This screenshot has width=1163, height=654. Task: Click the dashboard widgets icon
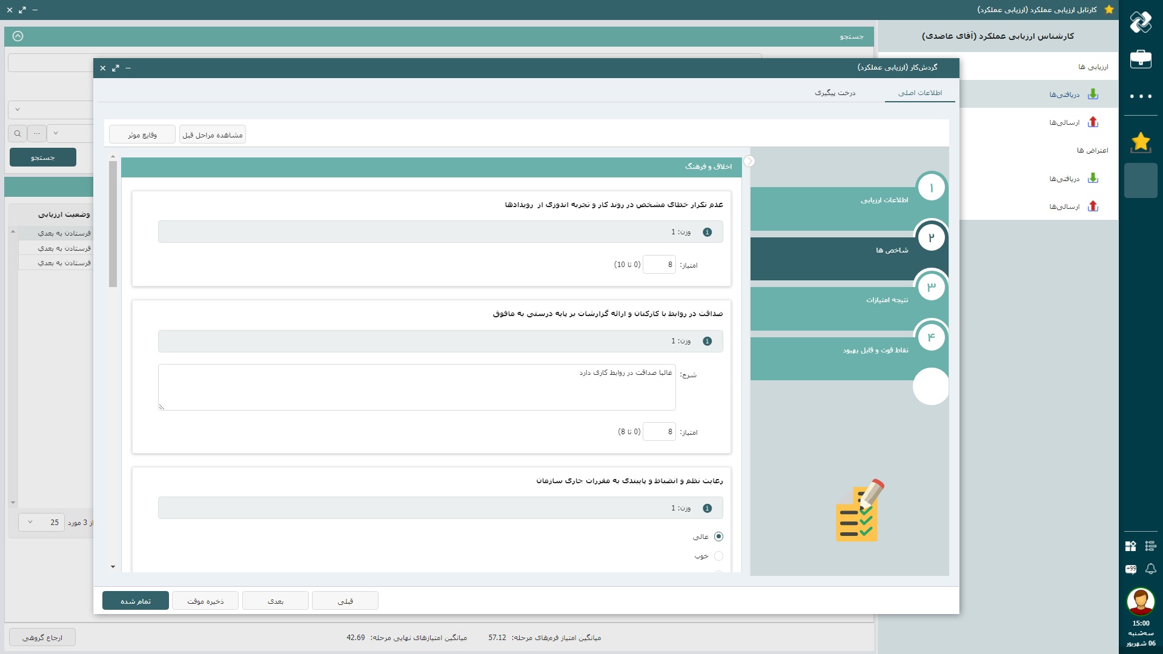point(1131,546)
